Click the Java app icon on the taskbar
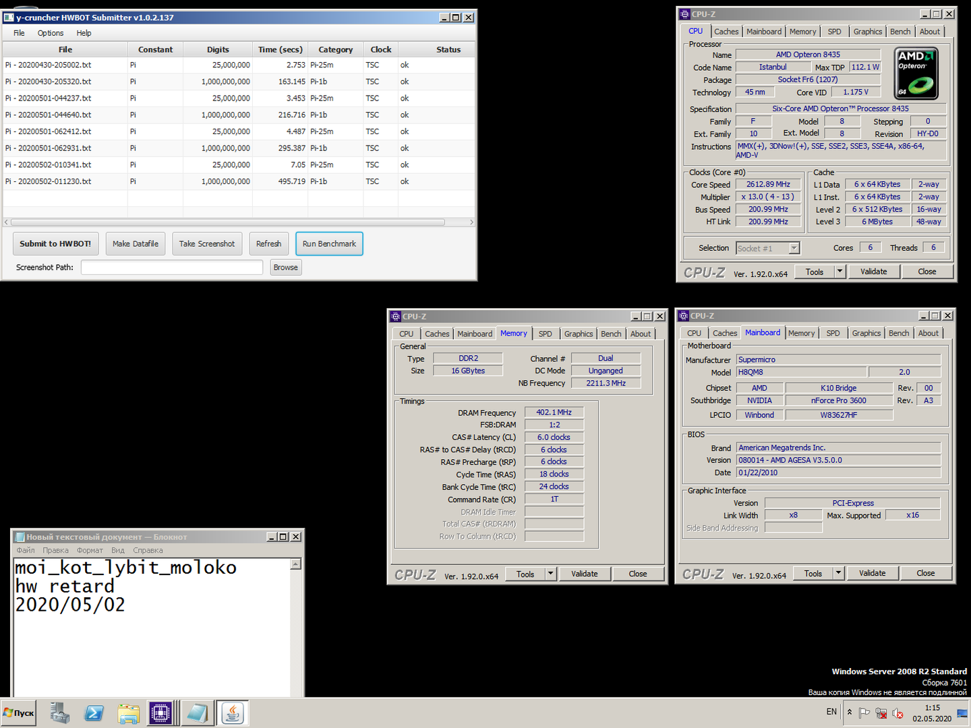 coord(233,713)
